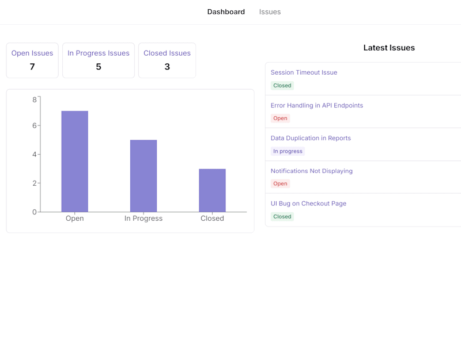Open the Session Timeout Issue link

(304, 72)
